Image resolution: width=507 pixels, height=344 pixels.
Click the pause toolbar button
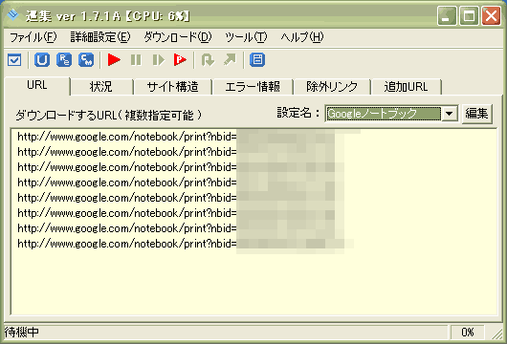point(136,60)
